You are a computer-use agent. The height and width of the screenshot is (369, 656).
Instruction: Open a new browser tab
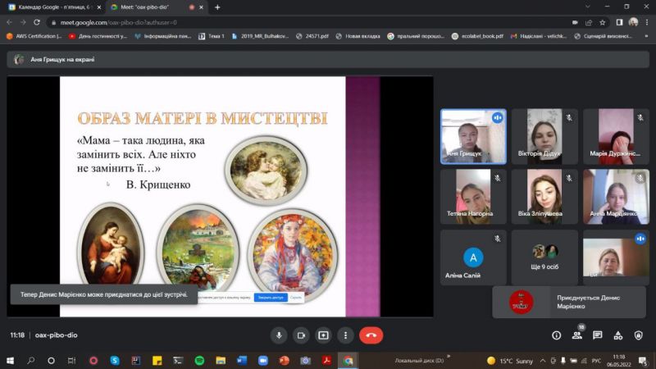coord(217,7)
